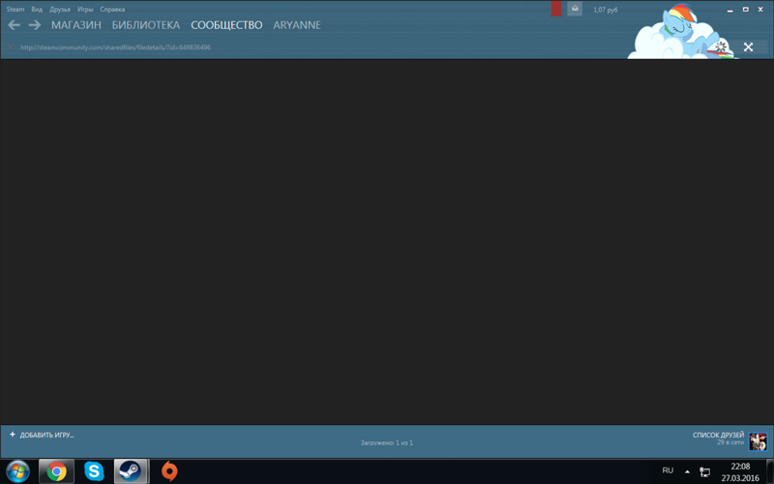Click the Steam taskbar icon

(x=131, y=471)
